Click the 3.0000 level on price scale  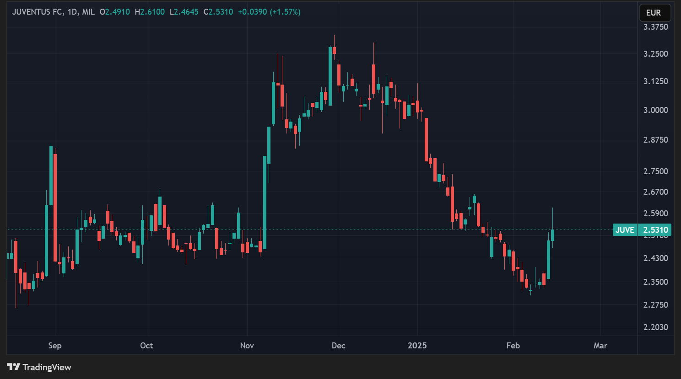click(655, 110)
